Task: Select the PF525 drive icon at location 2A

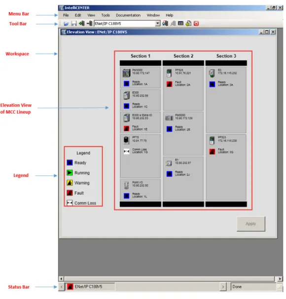Action: (169, 73)
